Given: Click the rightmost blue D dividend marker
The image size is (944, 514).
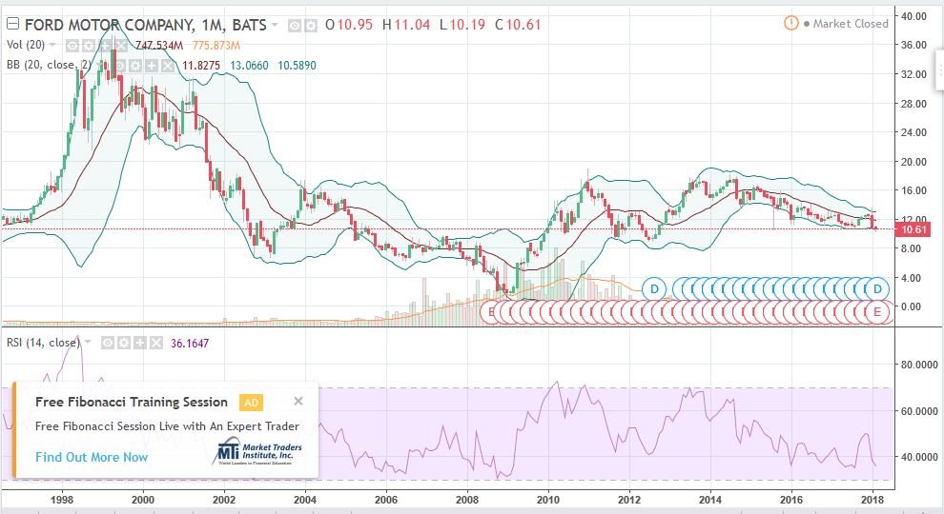Looking at the screenshot, I should pyautogui.click(x=877, y=289).
